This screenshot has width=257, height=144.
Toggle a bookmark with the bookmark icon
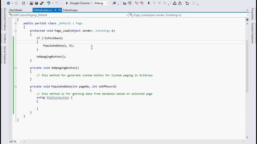[149, 3]
